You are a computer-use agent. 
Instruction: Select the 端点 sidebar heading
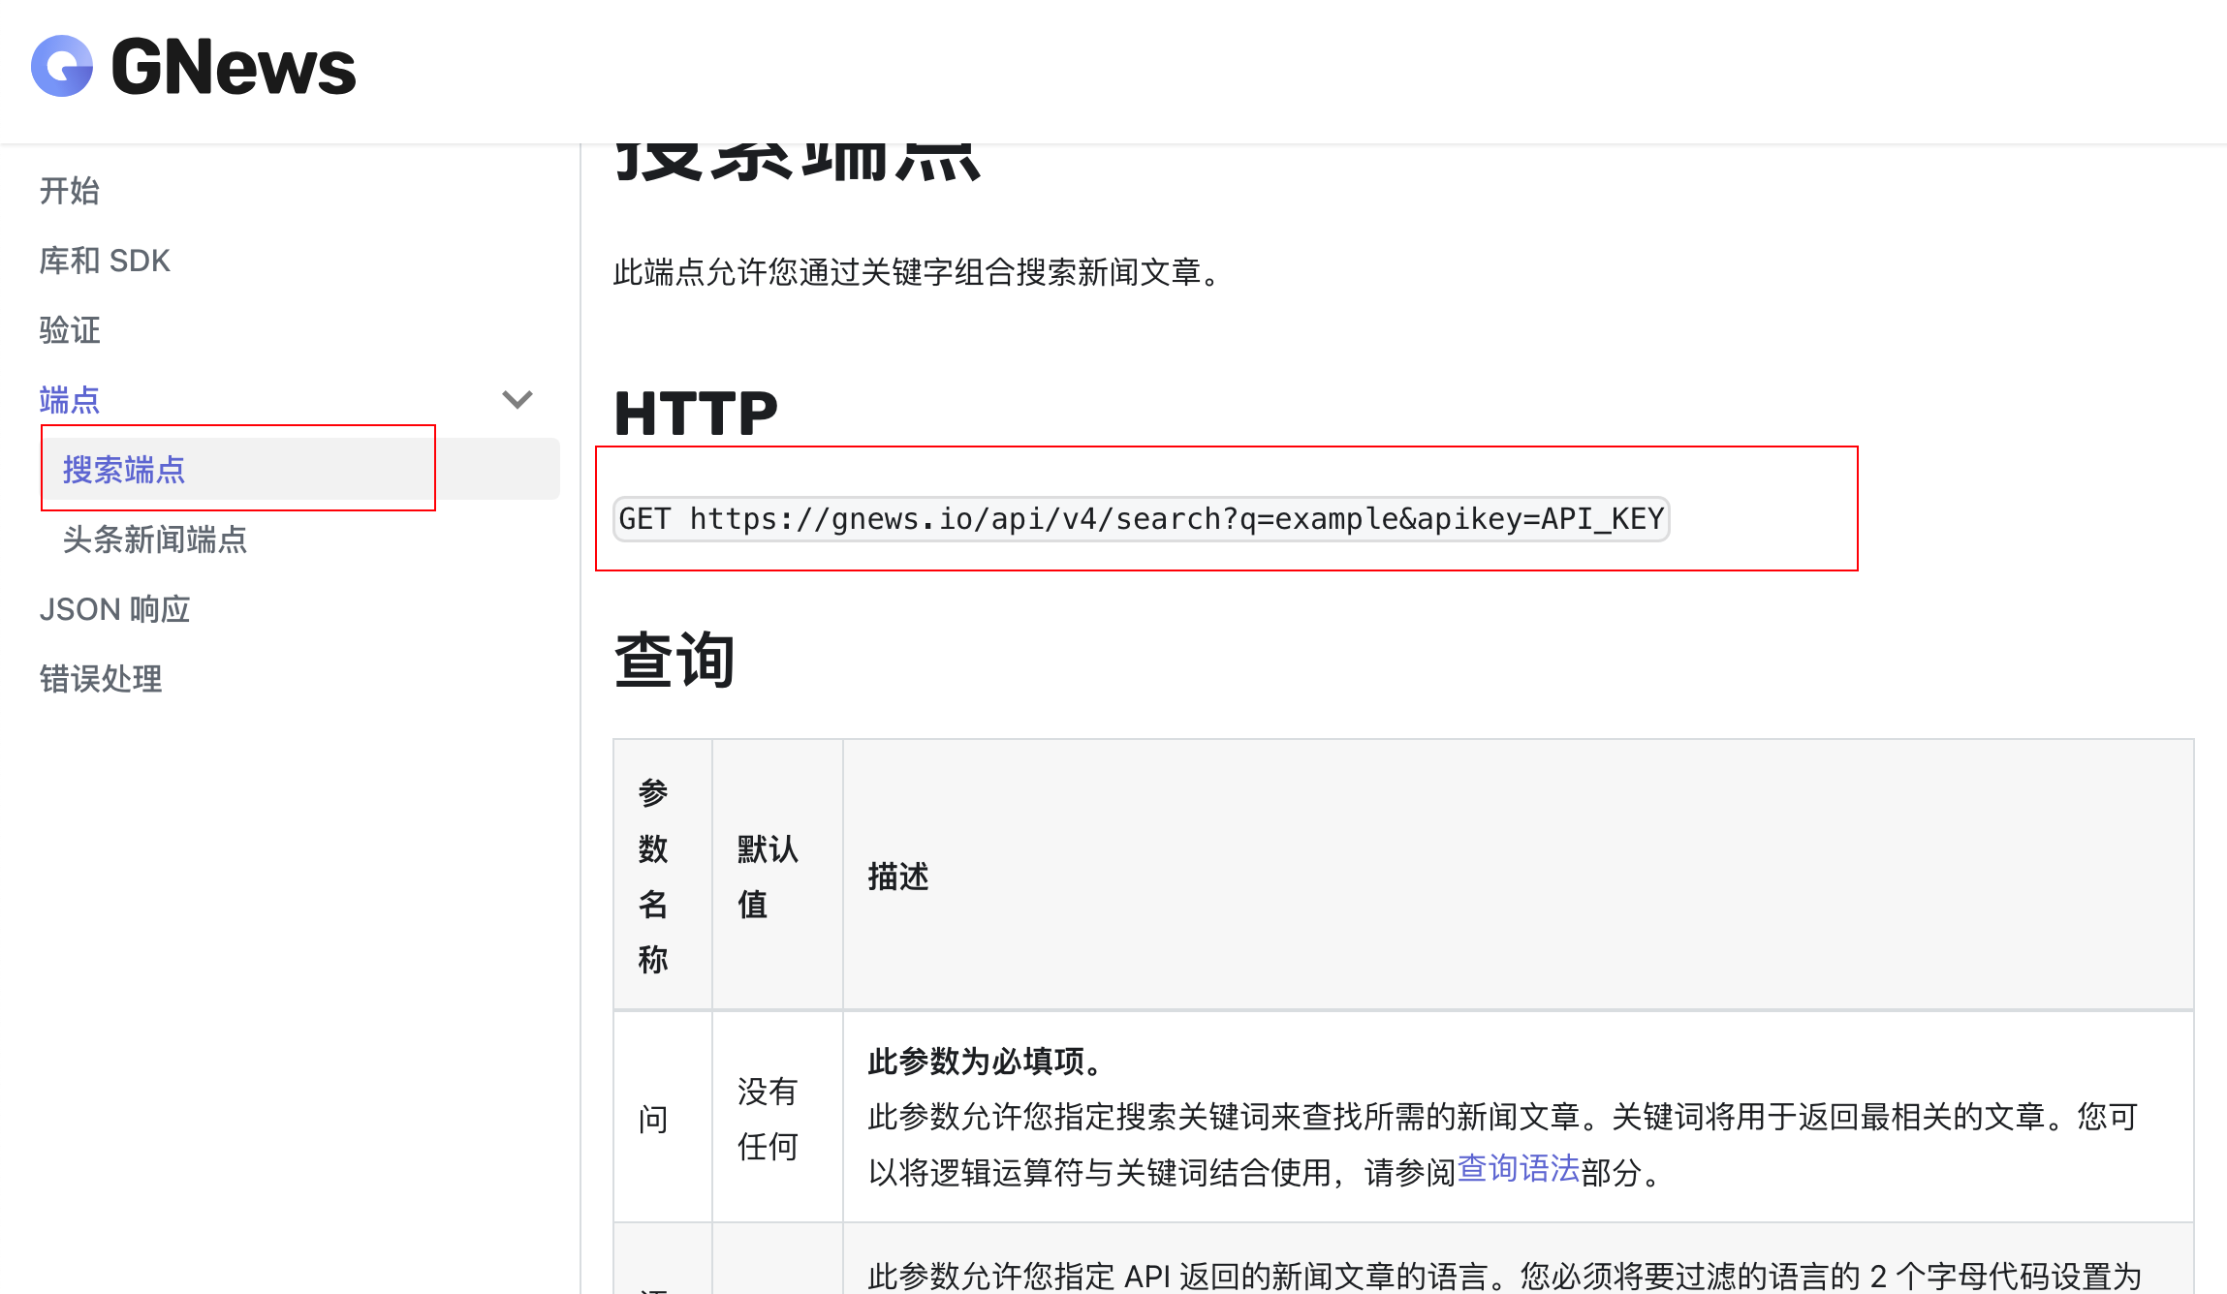click(70, 399)
